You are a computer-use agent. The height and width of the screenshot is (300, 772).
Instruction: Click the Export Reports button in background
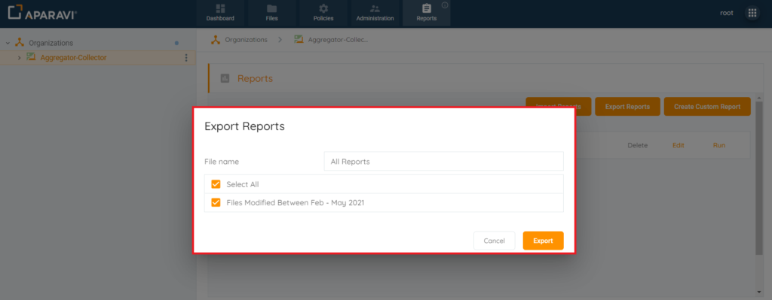(x=626, y=107)
